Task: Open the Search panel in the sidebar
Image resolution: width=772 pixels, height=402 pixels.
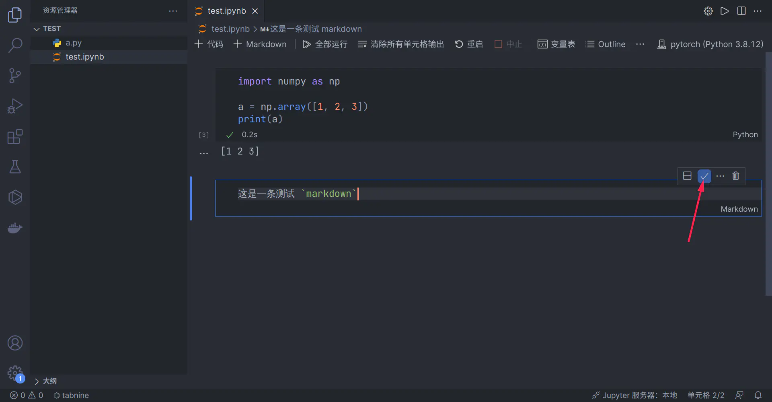Action: 15,45
